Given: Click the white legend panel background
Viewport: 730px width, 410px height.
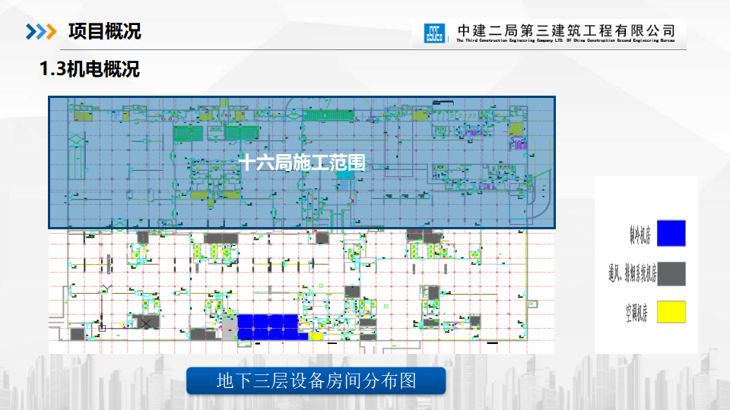Looking at the screenshot, I should (x=646, y=197).
